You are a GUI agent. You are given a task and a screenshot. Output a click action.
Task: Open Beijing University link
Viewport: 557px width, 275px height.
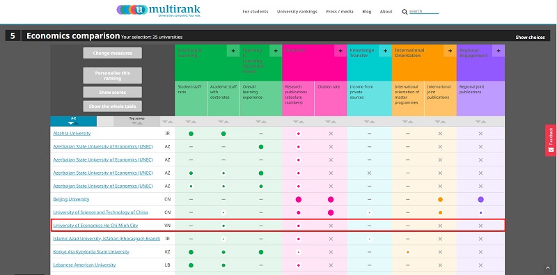[71, 199]
